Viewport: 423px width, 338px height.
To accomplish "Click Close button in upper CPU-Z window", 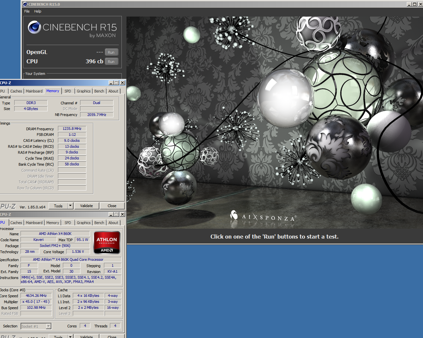I will coord(112,206).
